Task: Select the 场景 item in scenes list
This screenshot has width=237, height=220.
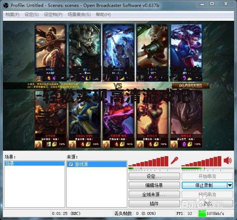Action: point(35,163)
